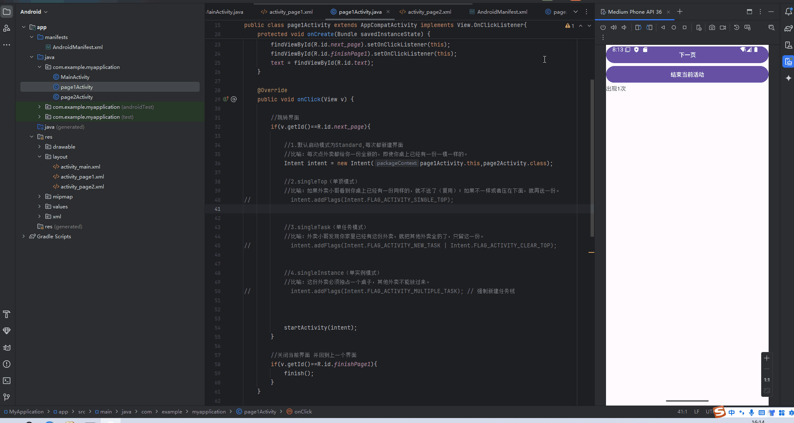Open Android project view dropdown

point(34,12)
